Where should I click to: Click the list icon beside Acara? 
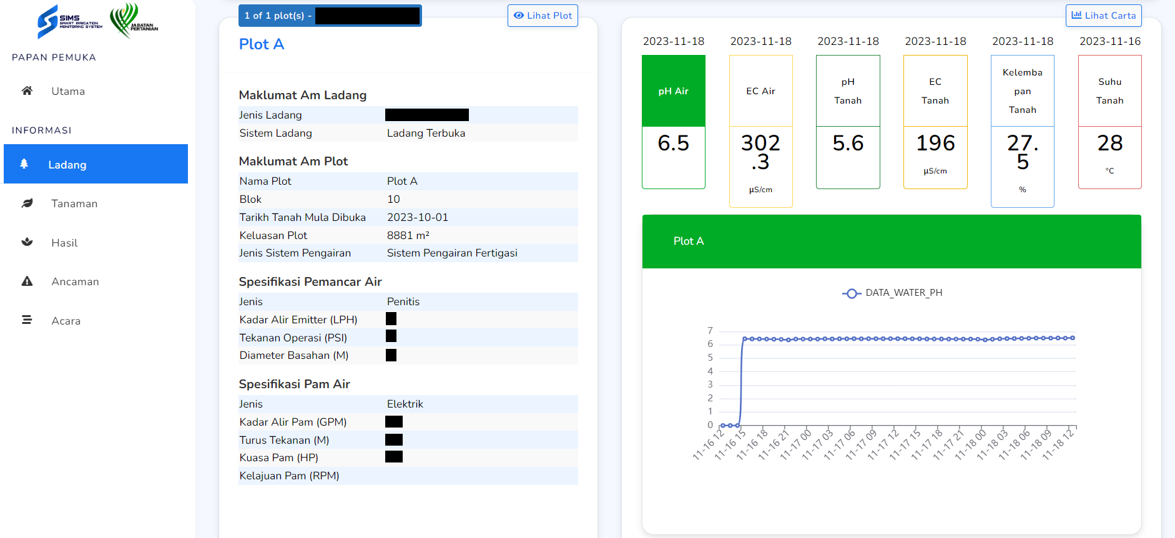pos(27,320)
